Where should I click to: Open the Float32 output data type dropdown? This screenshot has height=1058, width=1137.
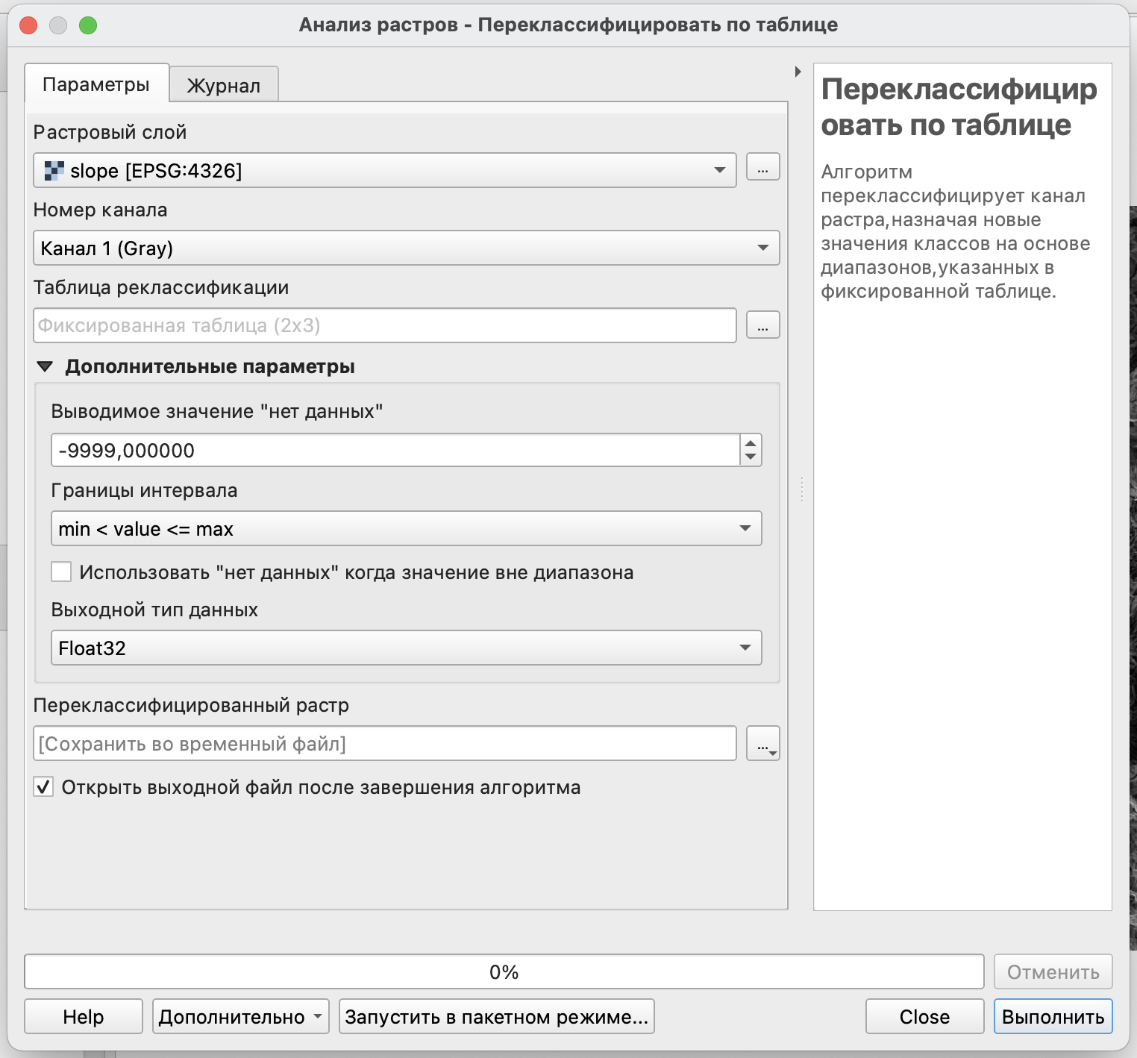click(x=406, y=648)
